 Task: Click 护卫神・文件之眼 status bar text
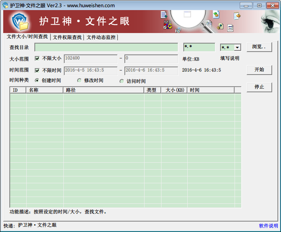tap(37, 225)
